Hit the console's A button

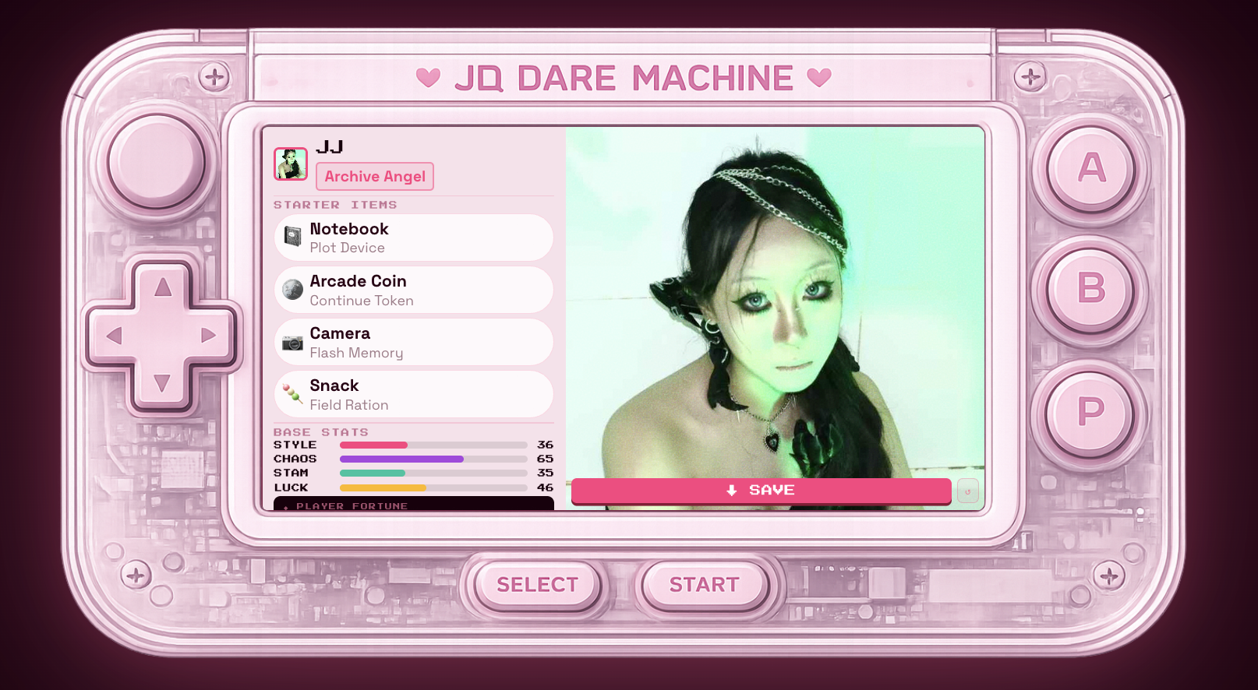click(x=1091, y=167)
